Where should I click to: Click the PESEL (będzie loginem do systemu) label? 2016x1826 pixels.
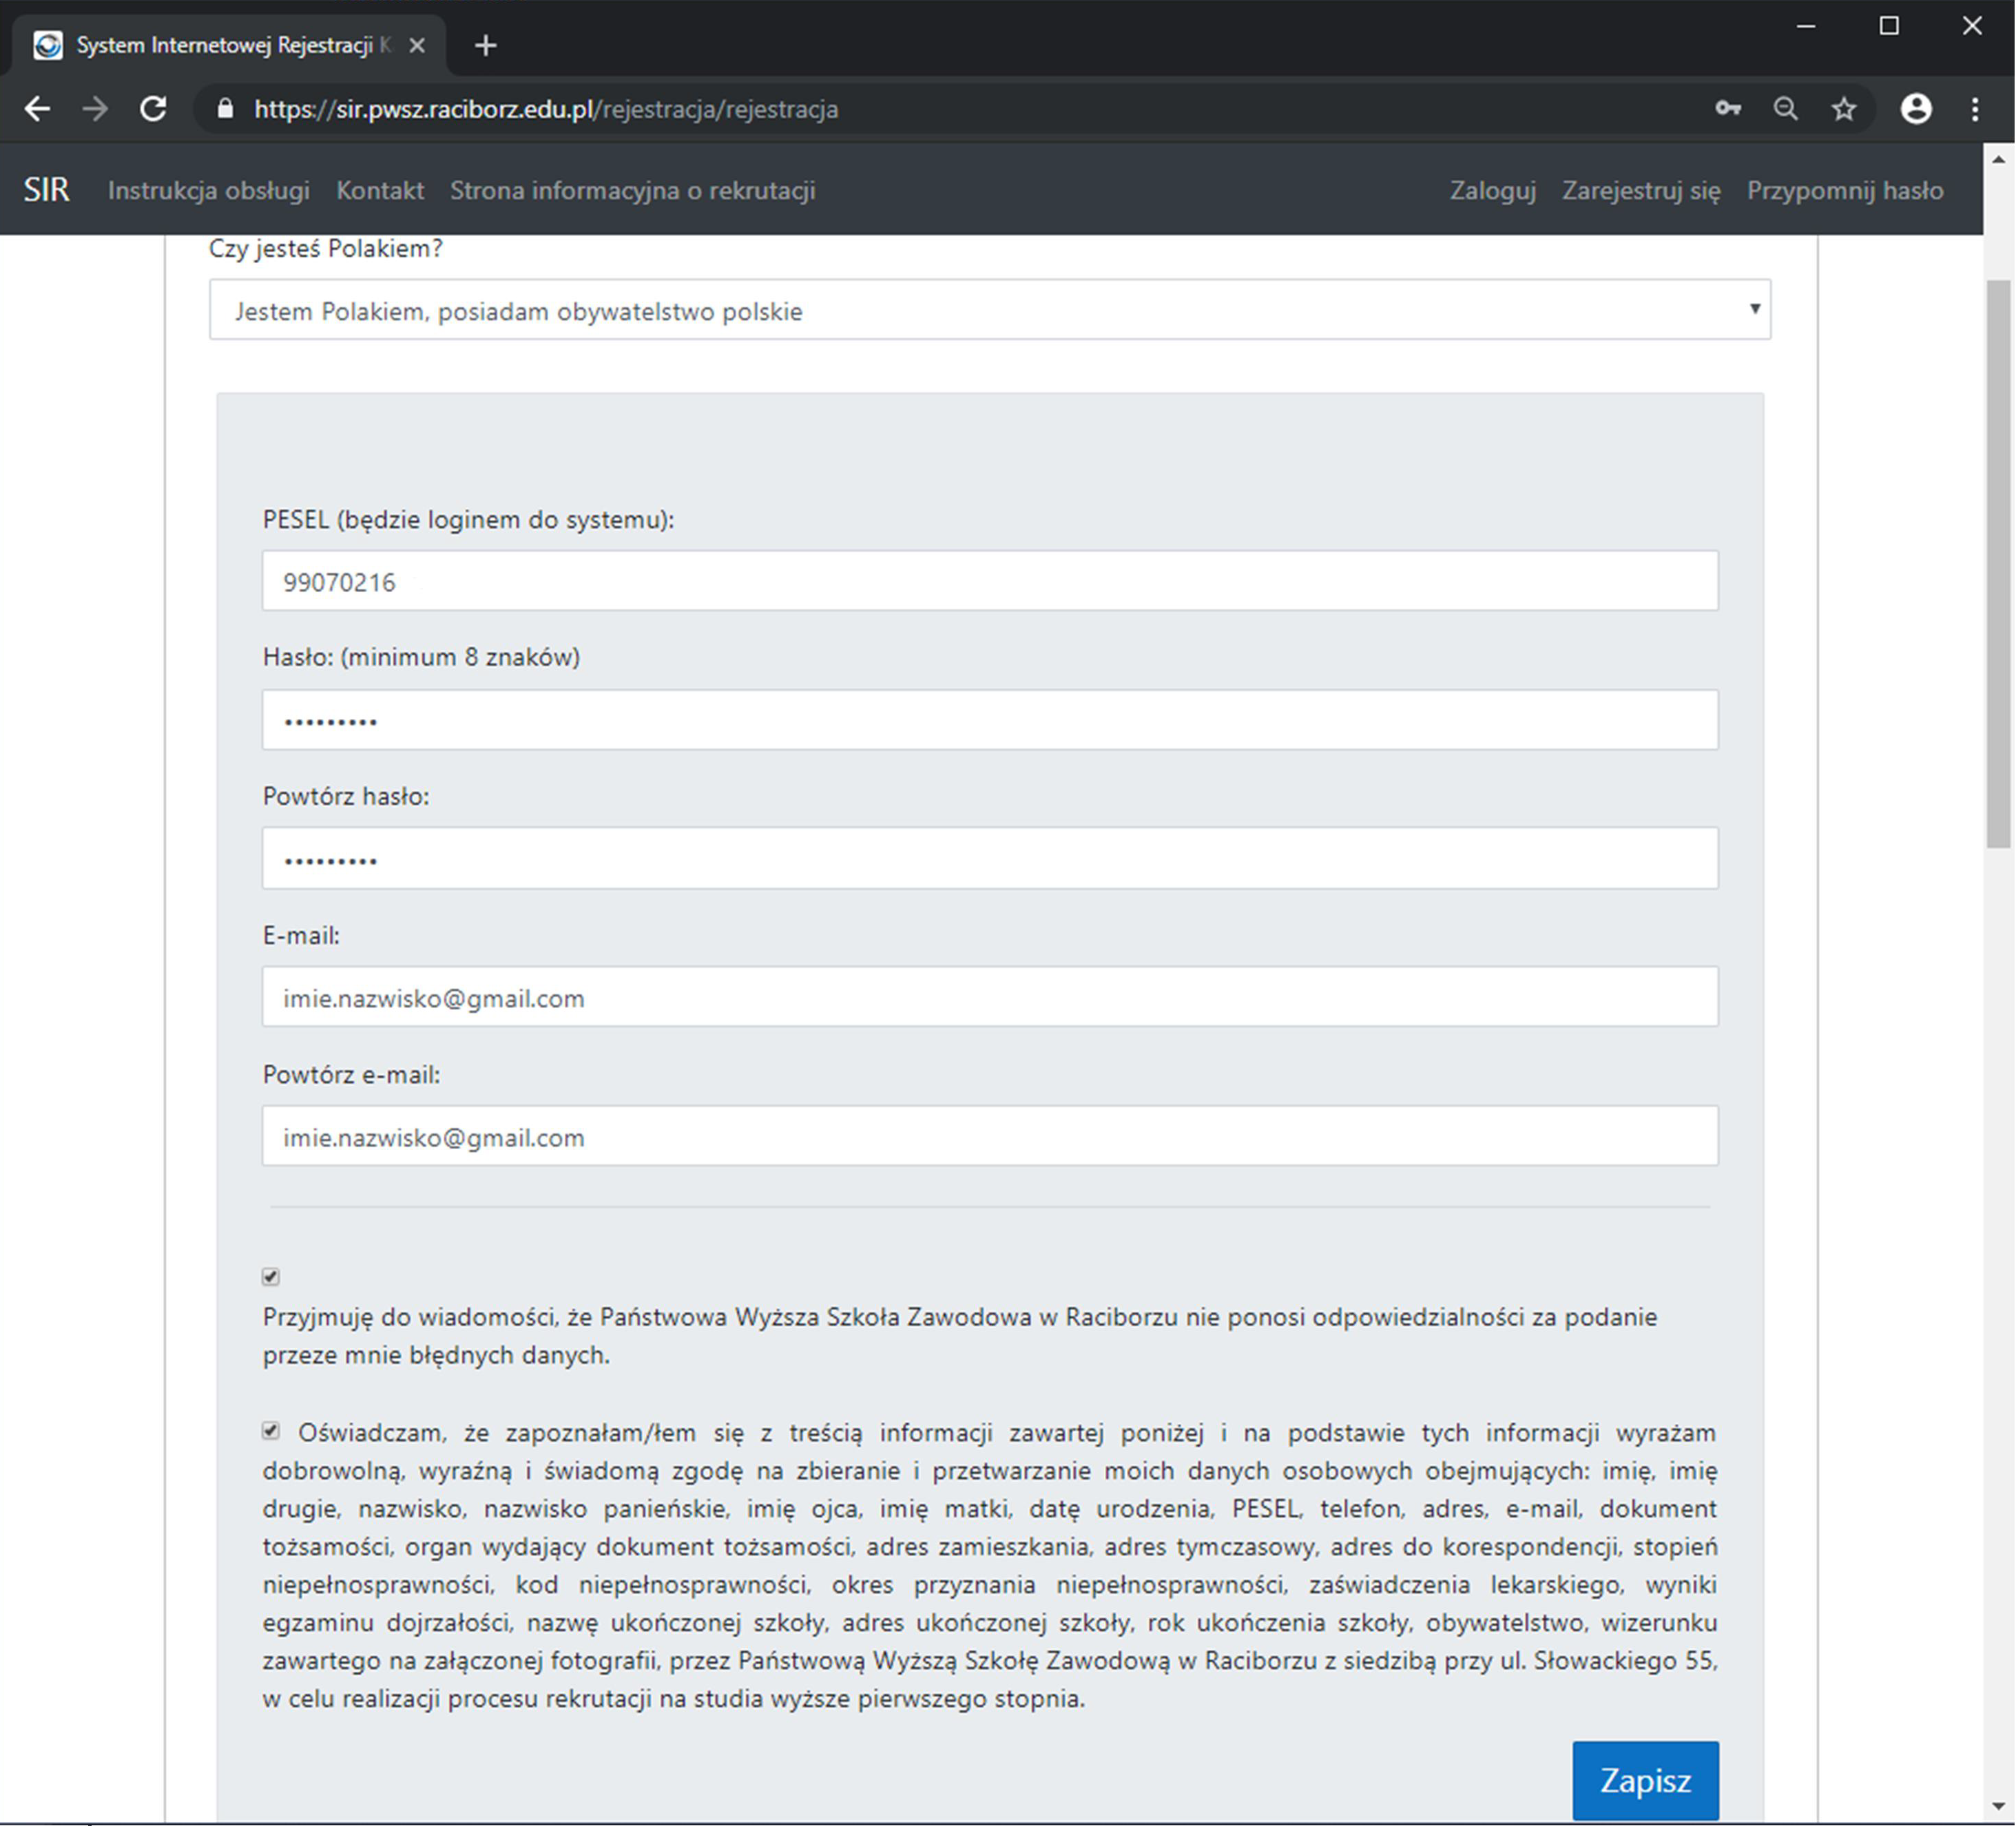click(468, 520)
